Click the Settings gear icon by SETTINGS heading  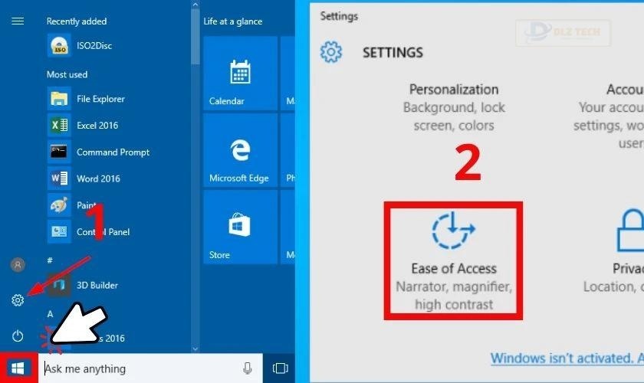click(x=331, y=52)
